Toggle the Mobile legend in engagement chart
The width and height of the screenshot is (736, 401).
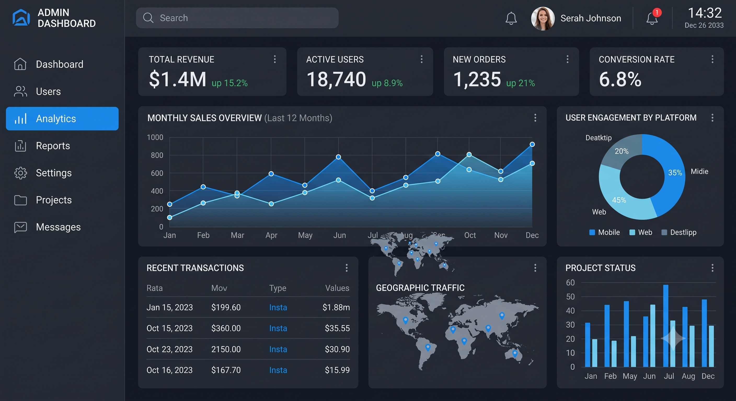pyautogui.click(x=604, y=232)
